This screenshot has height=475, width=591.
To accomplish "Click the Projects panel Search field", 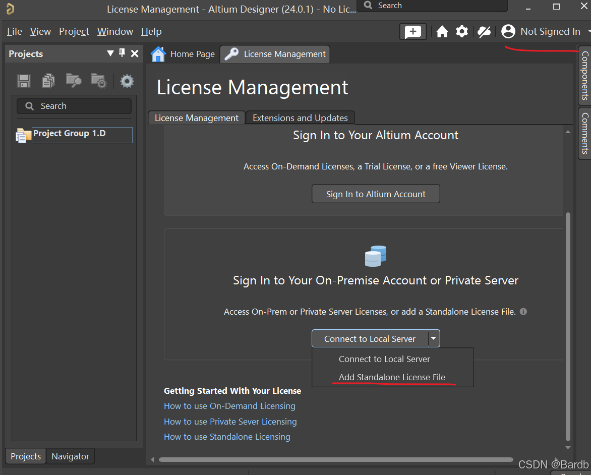I will (74, 106).
